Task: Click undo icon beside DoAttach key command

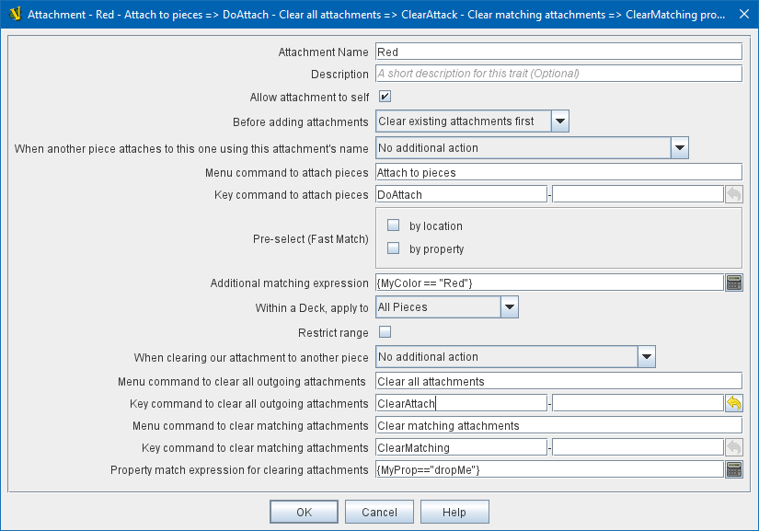Action: 733,194
